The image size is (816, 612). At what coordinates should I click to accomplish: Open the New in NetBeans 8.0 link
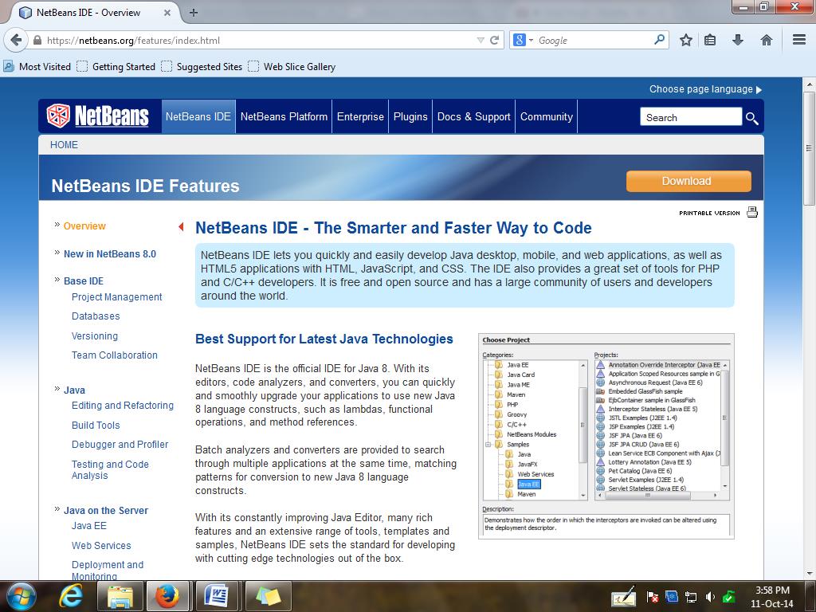click(112, 253)
